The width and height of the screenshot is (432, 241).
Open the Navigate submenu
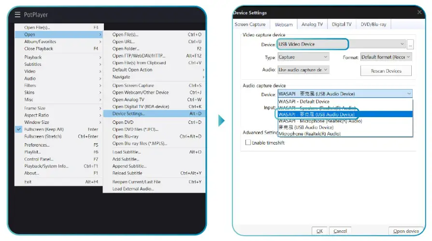click(x=154, y=77)
